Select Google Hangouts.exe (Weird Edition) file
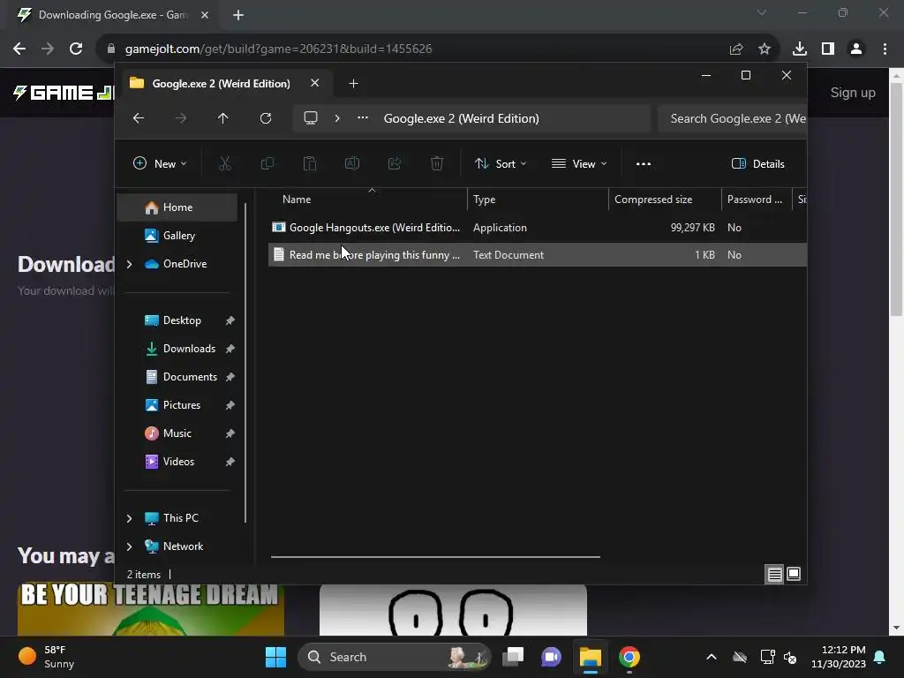This screenshot has width=904, height=678. (x=538, y=228)
